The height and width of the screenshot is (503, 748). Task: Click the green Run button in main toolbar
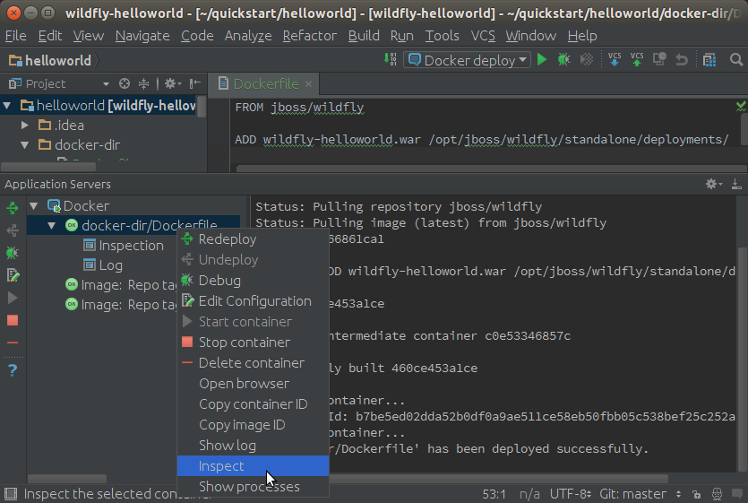(x=541, y=60)
